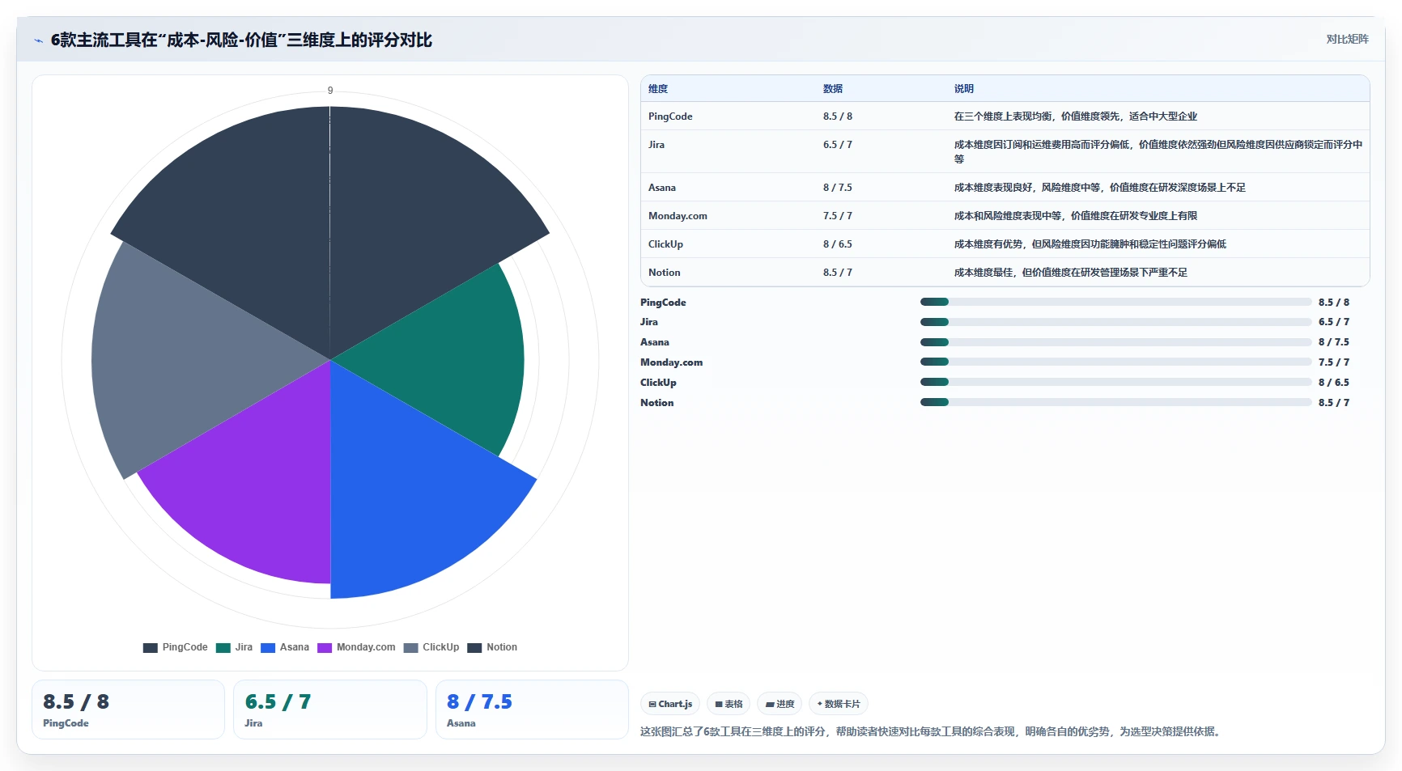The width and height of the screenshot is (1402, 771).
Task: Click the bright blue Asana chart segment
Action: point(413,494)
